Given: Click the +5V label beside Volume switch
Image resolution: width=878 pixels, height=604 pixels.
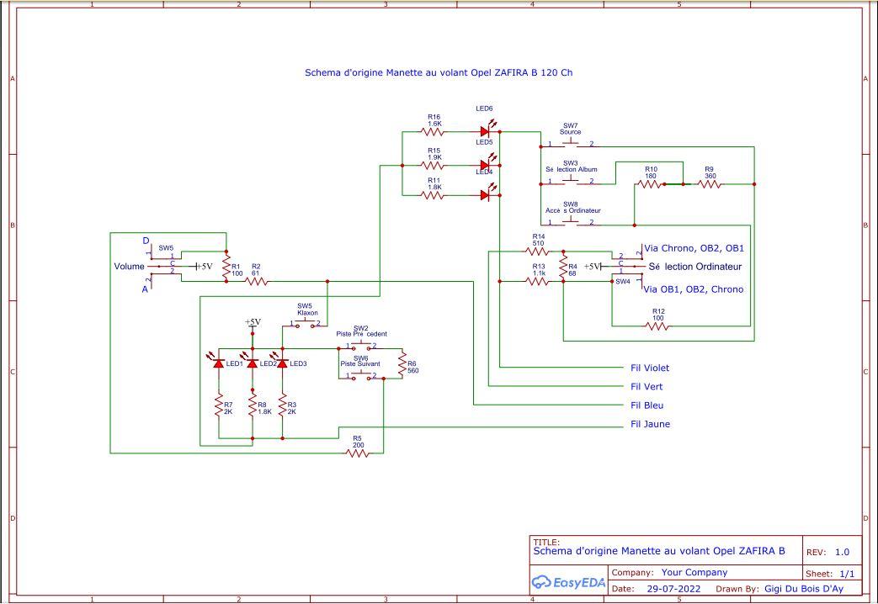Looking at the screenshot, I should click(x=205, y=267).
